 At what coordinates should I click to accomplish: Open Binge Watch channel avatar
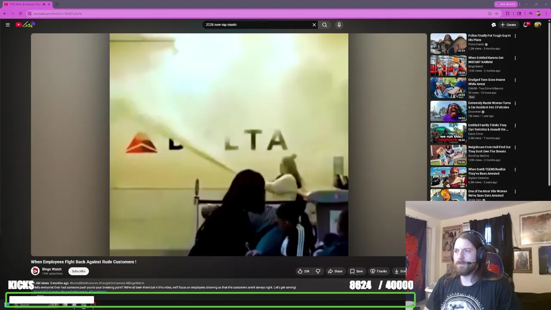point(35,271)
